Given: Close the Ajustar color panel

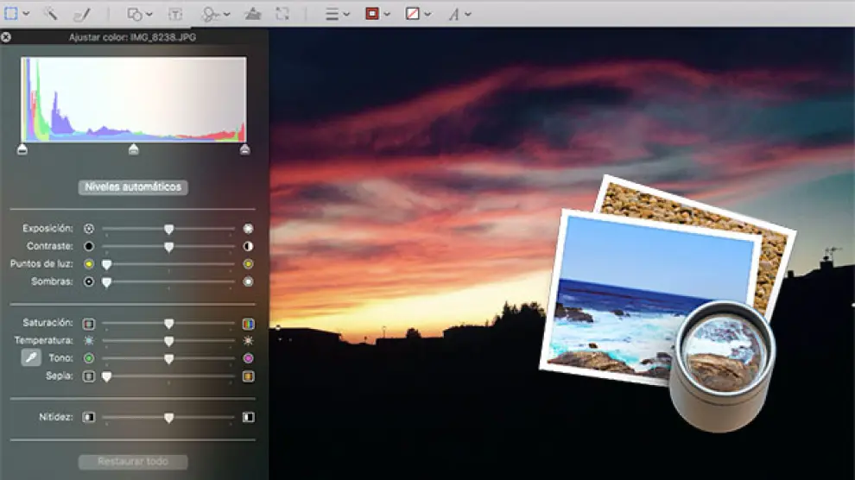Looking at the screenshot, I should [x=6, y=38].
